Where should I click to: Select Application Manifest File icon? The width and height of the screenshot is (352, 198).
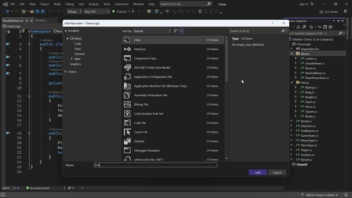point(127,86)
